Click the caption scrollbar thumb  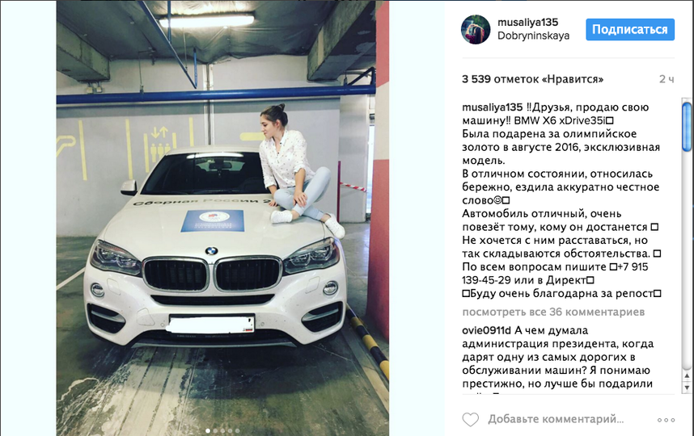point(687,127)
